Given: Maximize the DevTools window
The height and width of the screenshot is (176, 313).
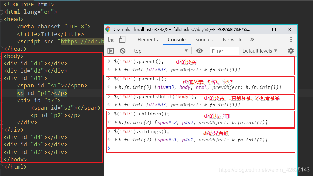Looking at the screenshot, I should (x=274, y=30).
